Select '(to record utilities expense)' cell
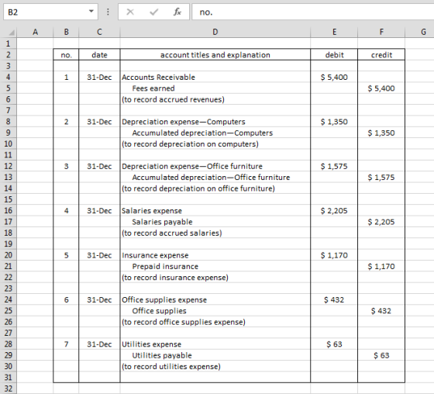This screenshot has height=394, width=434. 215,367
